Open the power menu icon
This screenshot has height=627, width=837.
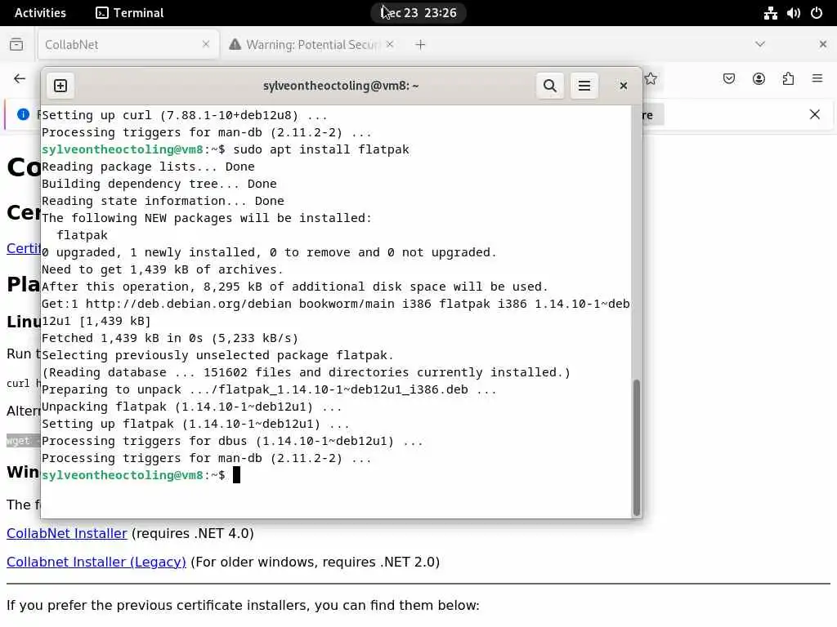(x=817, y=13)
